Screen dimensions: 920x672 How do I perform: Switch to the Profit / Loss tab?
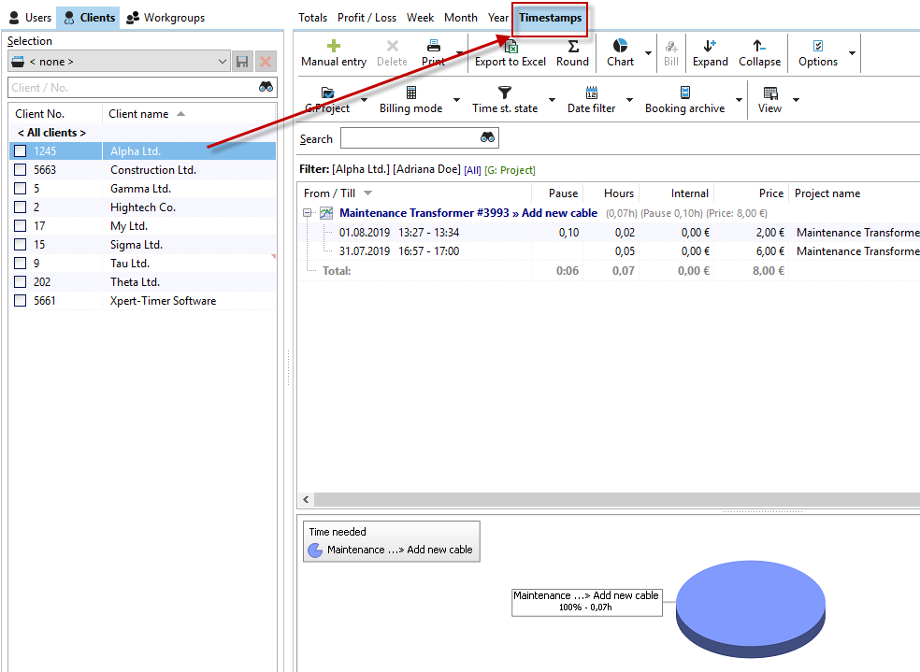pyautogui.click(x=367, y=18)
